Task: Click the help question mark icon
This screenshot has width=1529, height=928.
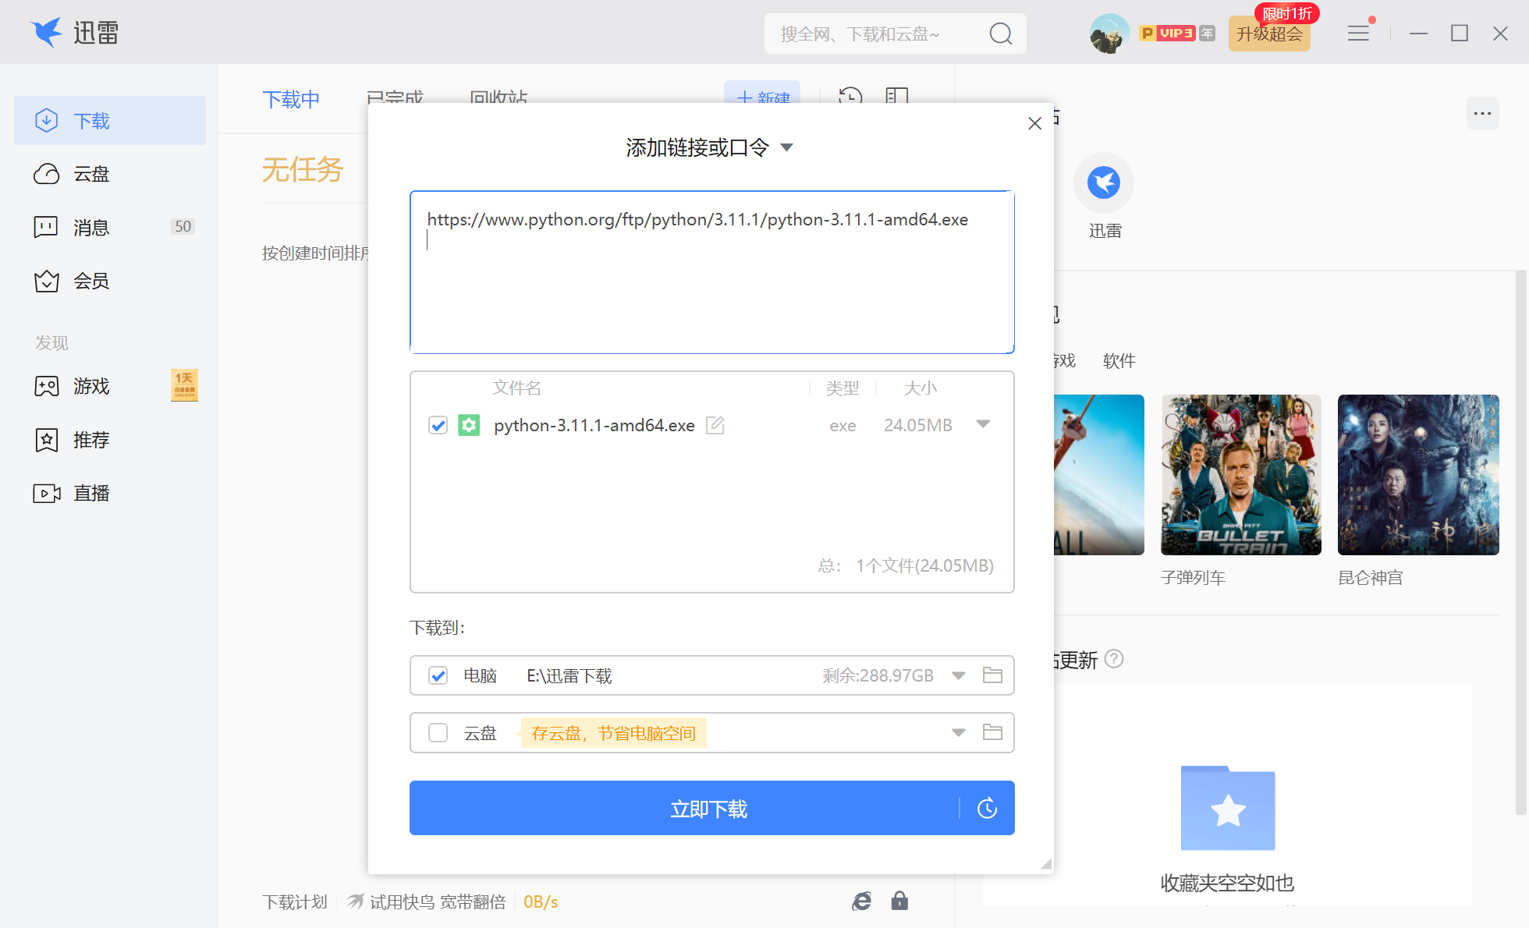Action: click(1115, 659)
